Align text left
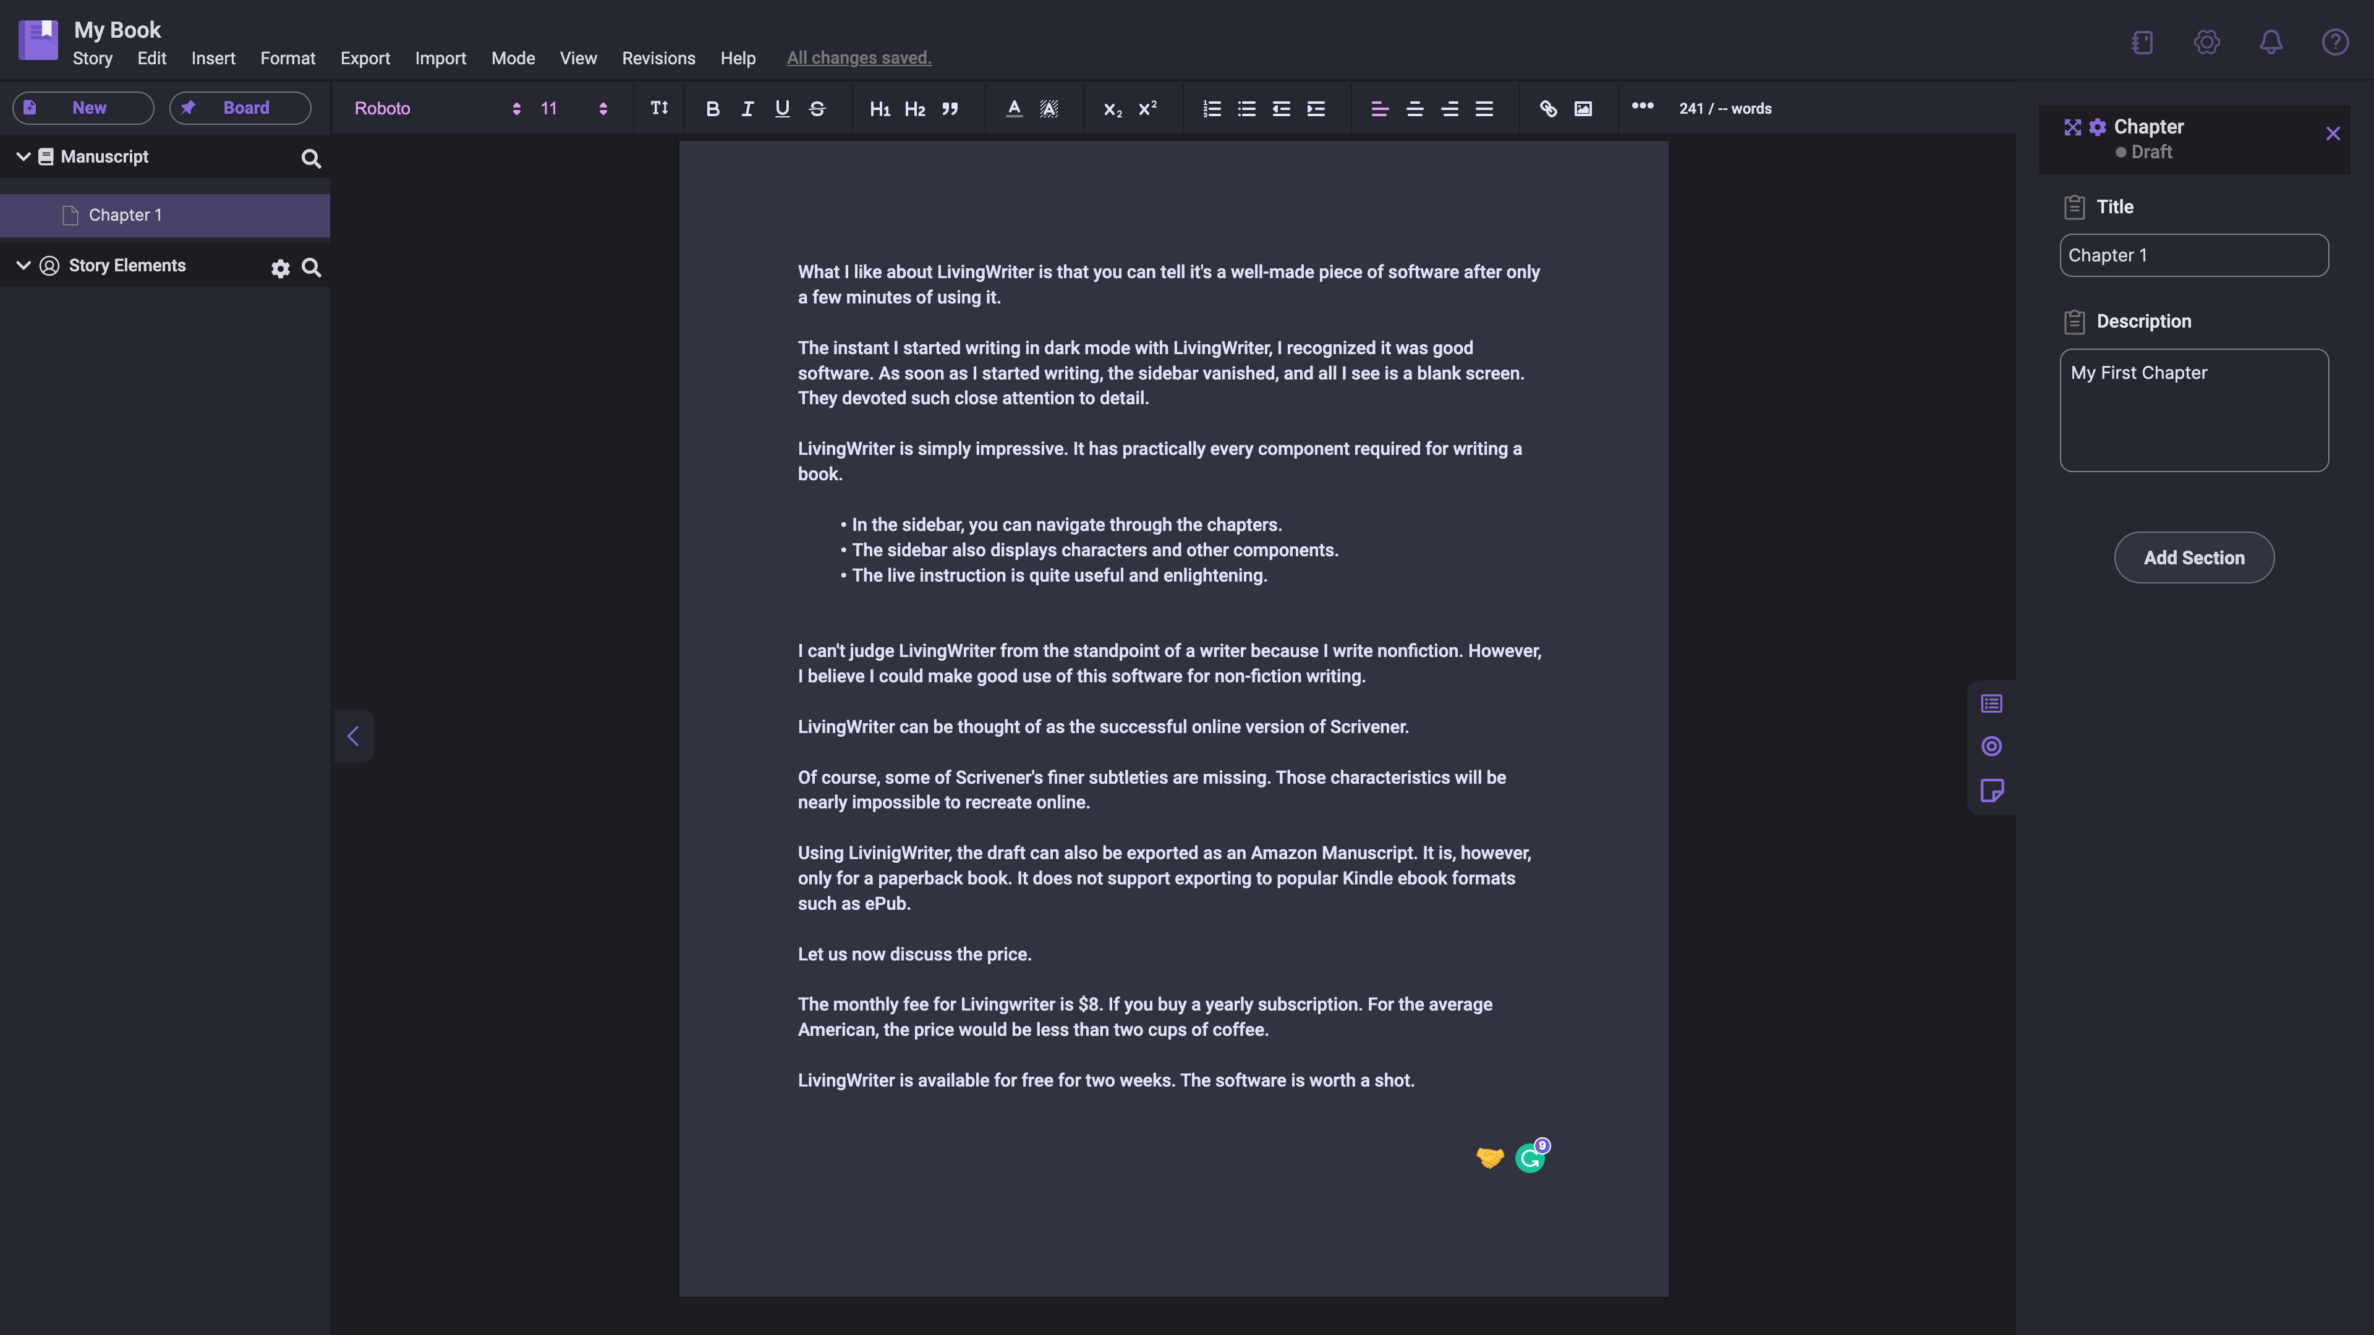Screen dimensions: 2374x1335 [1380, 109]
